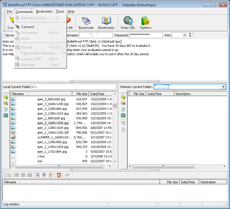Click the Port number field
The height and width of the screenshot is (209, 230).
[x=180, y=35]
